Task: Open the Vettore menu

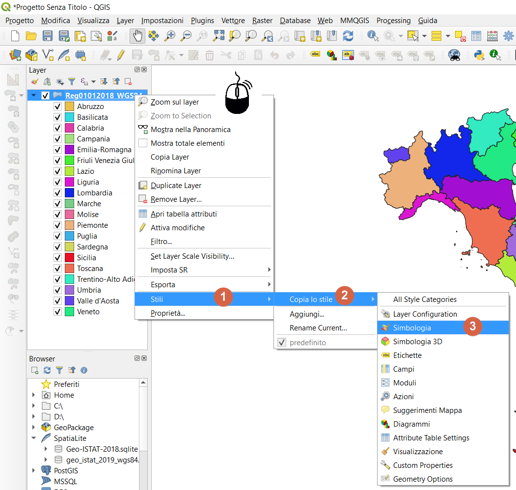Action: 233,21
